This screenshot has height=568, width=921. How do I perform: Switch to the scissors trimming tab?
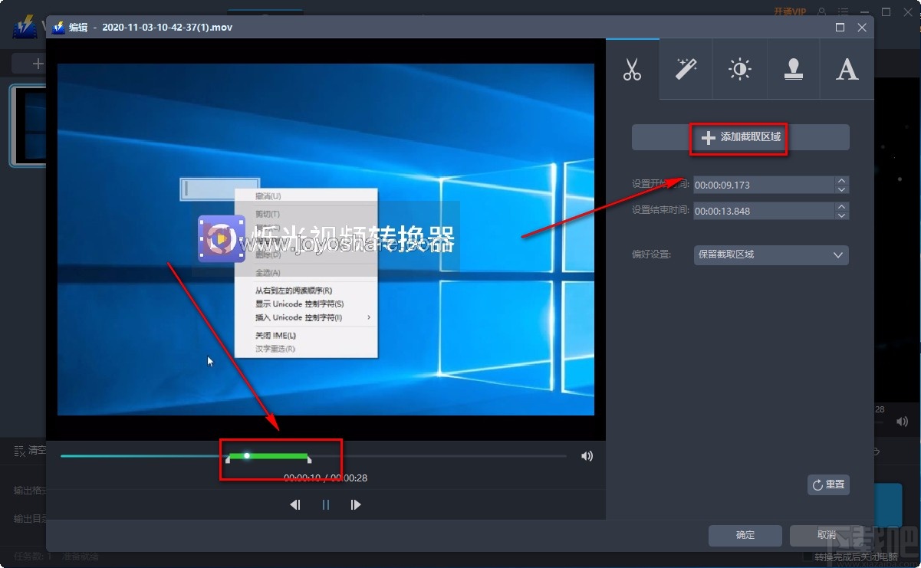(632, 69)
